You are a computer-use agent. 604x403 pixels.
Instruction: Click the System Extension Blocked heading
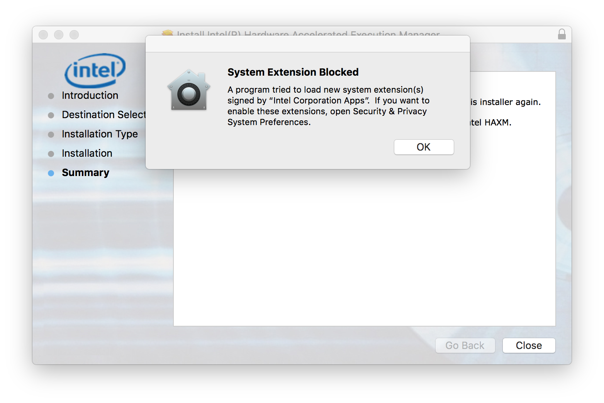[293, 72]
